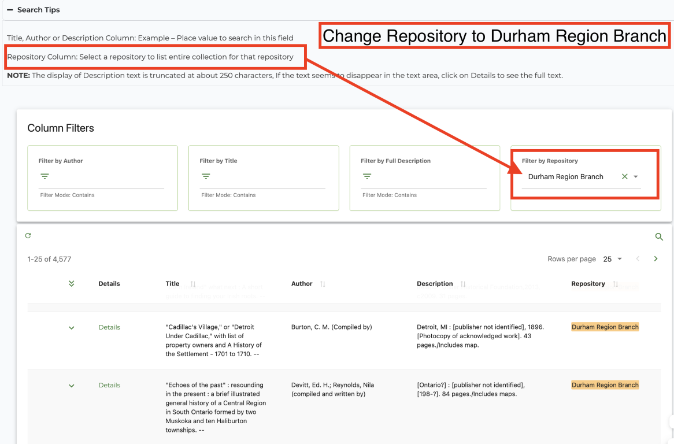Open filter mode menu for Author
The height and width of the screenshot is (444, 674).
point(45,176)
